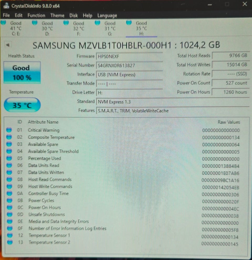
Task: Click the disk title SAMSUNG MZVLB1T0HBLR-000H1
Action: point(102,45)
